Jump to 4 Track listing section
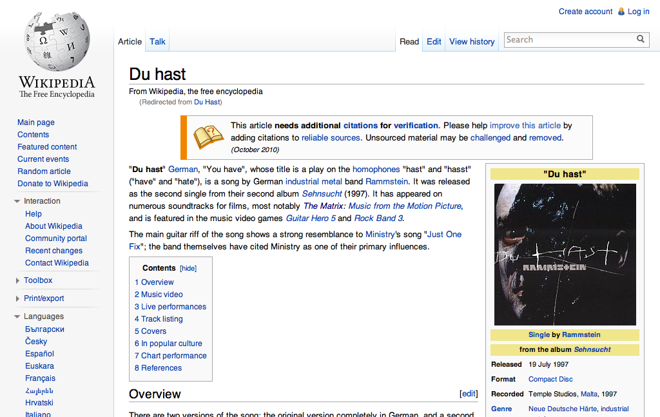Screen dimensions: 660x417 (159, 319)
